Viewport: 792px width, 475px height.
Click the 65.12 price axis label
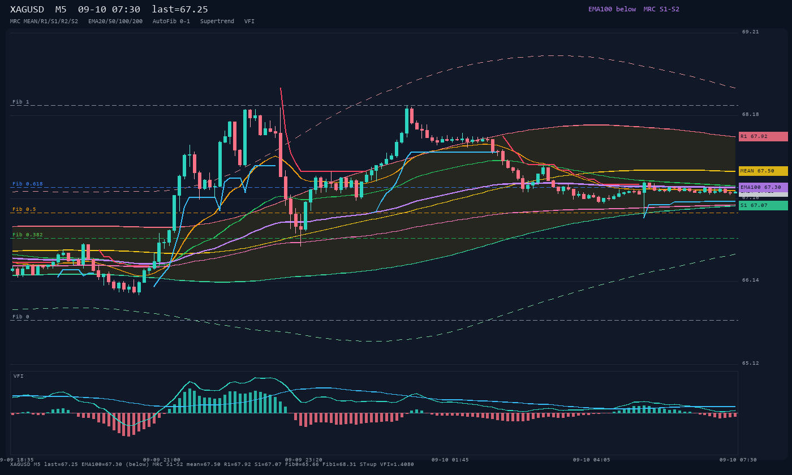[x=751, y=363]
